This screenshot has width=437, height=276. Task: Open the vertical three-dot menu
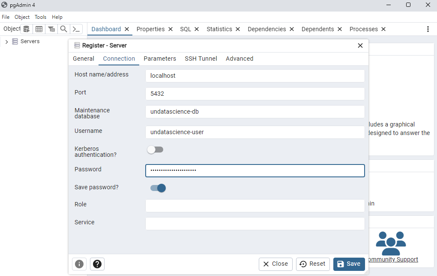(x=428, y=29)
